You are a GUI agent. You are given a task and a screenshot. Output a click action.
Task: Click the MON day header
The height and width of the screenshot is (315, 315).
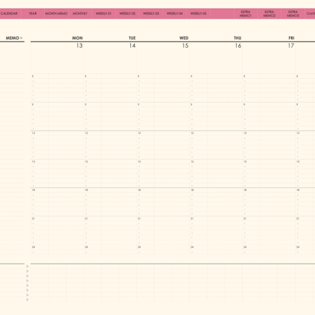tap(77, 38)
